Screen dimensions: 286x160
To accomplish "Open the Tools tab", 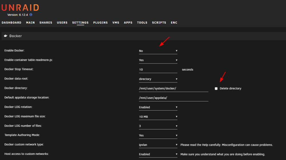I will pos(142,23).
